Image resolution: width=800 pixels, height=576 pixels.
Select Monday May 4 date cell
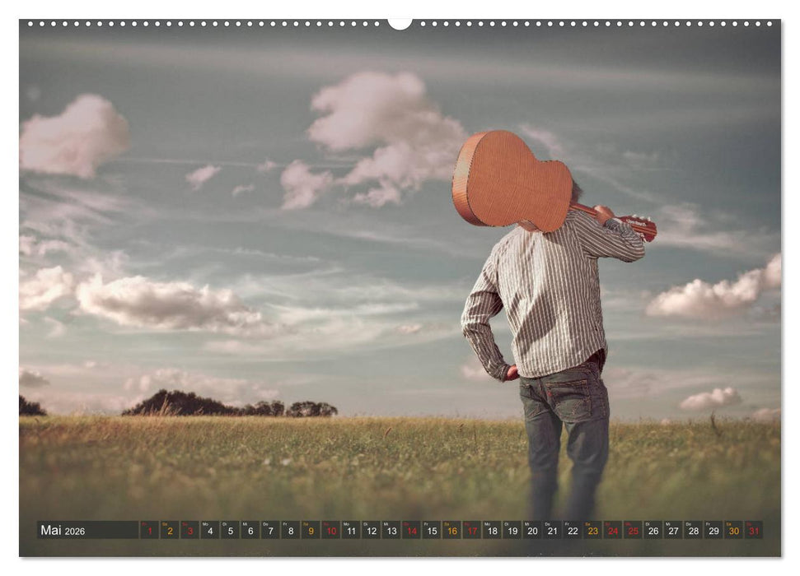pyautogui.click(x=209, y=531)
